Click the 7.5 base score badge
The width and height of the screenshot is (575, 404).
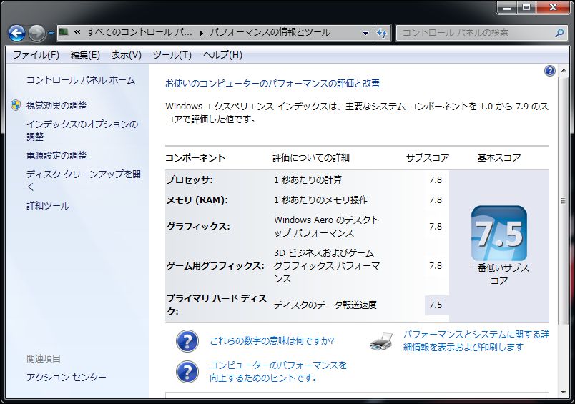(499, 233)
